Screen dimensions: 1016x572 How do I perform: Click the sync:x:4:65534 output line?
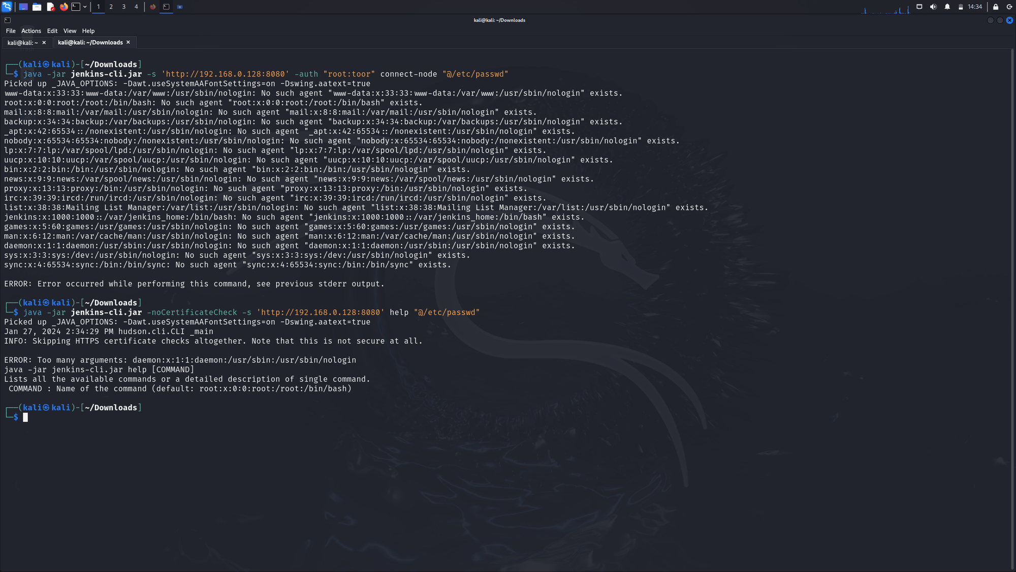click(x=228, y=265)
